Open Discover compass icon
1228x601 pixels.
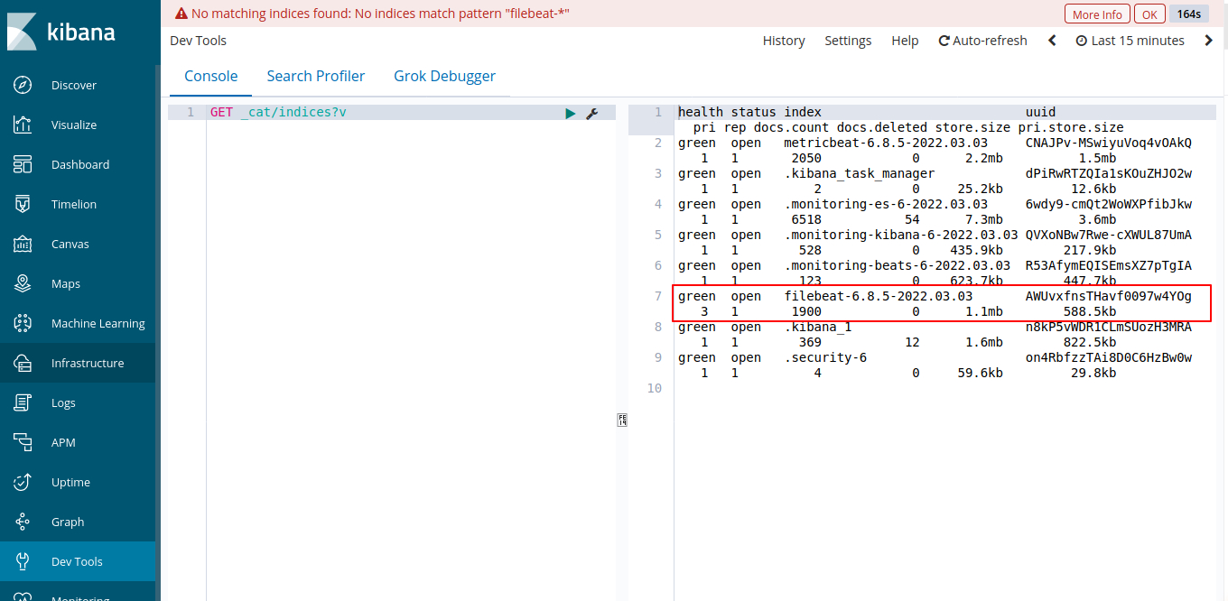tap(23, 85)
